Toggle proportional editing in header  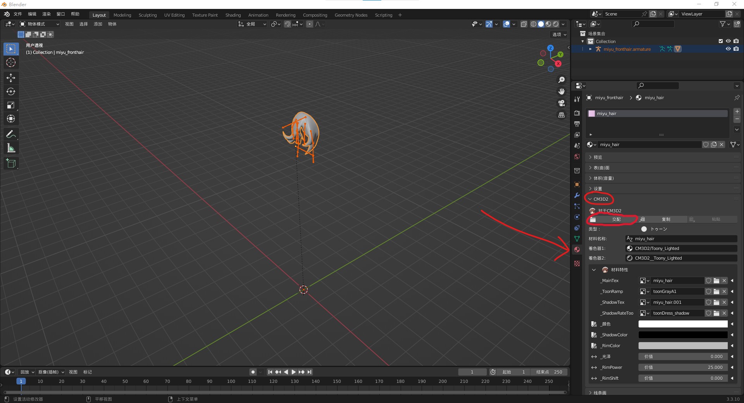pos(309,24)
